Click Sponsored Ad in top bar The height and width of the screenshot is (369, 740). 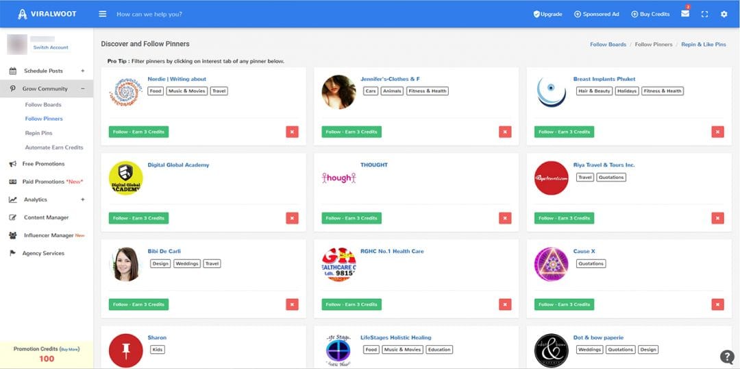coord(597,14)
